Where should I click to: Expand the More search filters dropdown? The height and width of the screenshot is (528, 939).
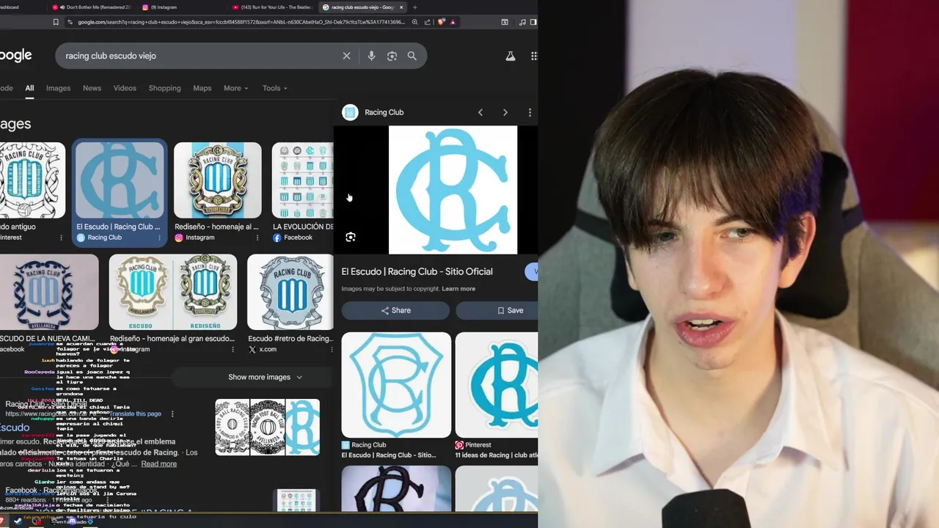235,88
